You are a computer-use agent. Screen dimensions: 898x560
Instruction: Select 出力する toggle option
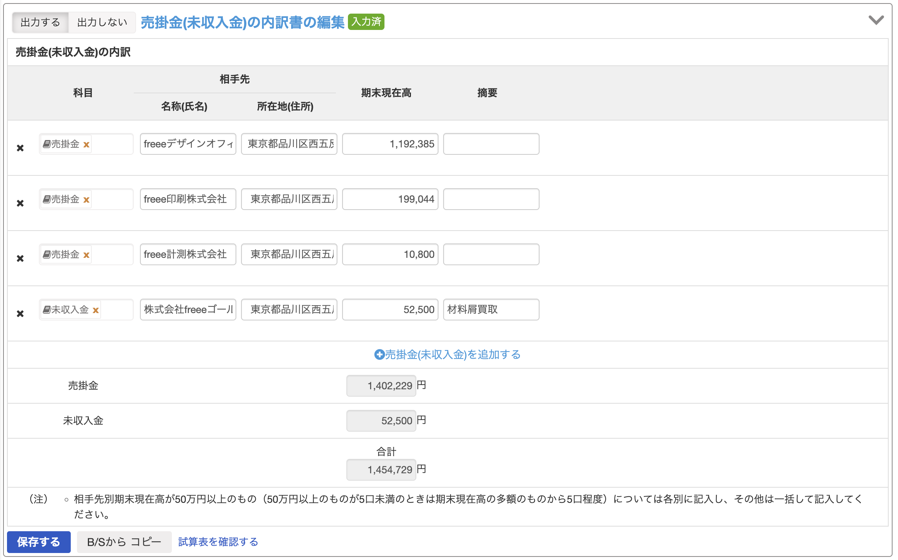(x=40, y=23)
